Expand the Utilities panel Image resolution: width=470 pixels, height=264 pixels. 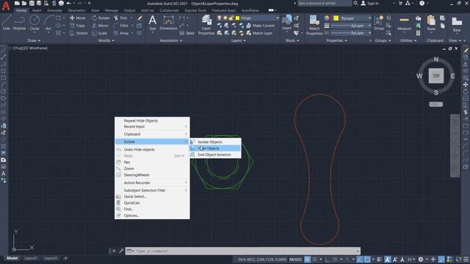point(408,41)
